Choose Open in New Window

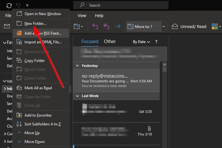[41, 14]
